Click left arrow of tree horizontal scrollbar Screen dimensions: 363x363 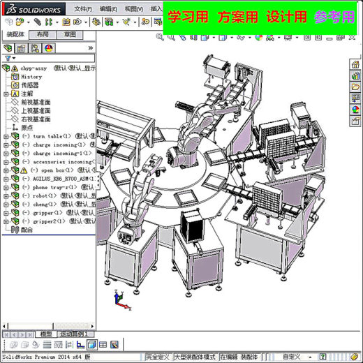tap(4, 326)
